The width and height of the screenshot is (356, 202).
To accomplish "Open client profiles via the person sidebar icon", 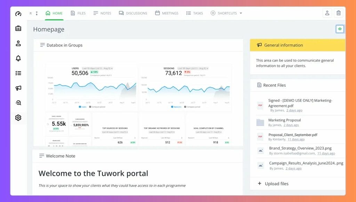I will pyautogui.click(x=18, y=43).
